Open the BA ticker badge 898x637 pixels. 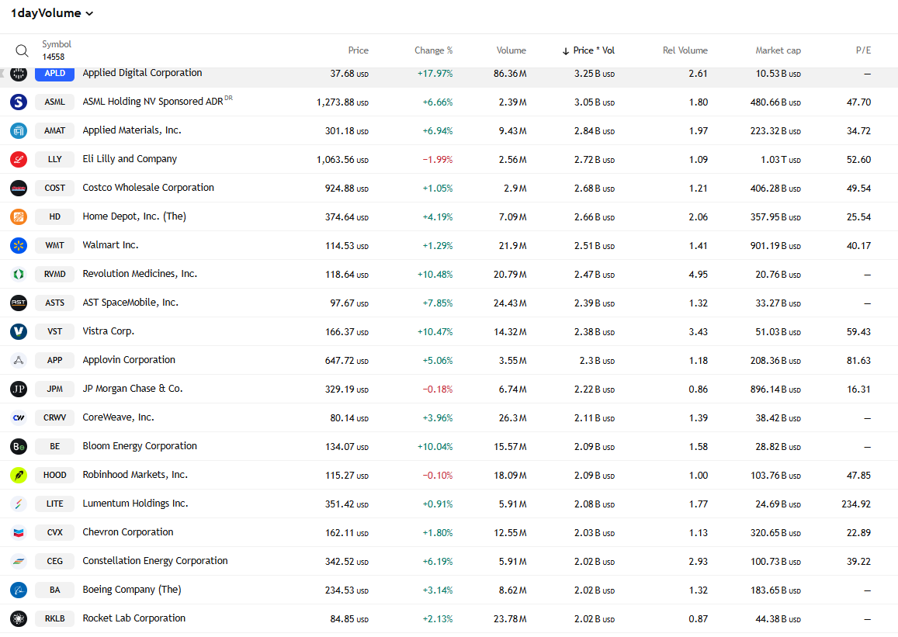(x=55, y=590)
